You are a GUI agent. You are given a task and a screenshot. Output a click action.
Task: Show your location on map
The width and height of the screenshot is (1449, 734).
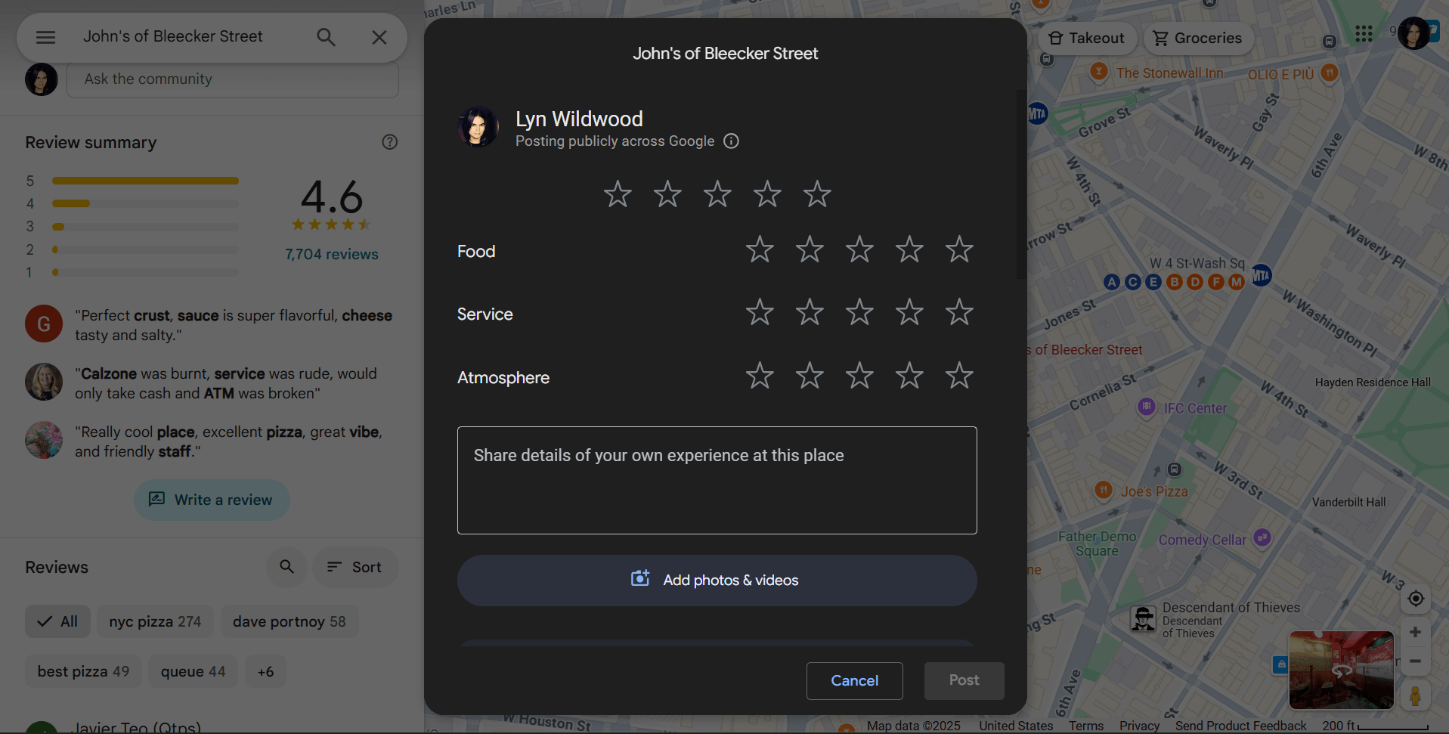point(1416,599)
